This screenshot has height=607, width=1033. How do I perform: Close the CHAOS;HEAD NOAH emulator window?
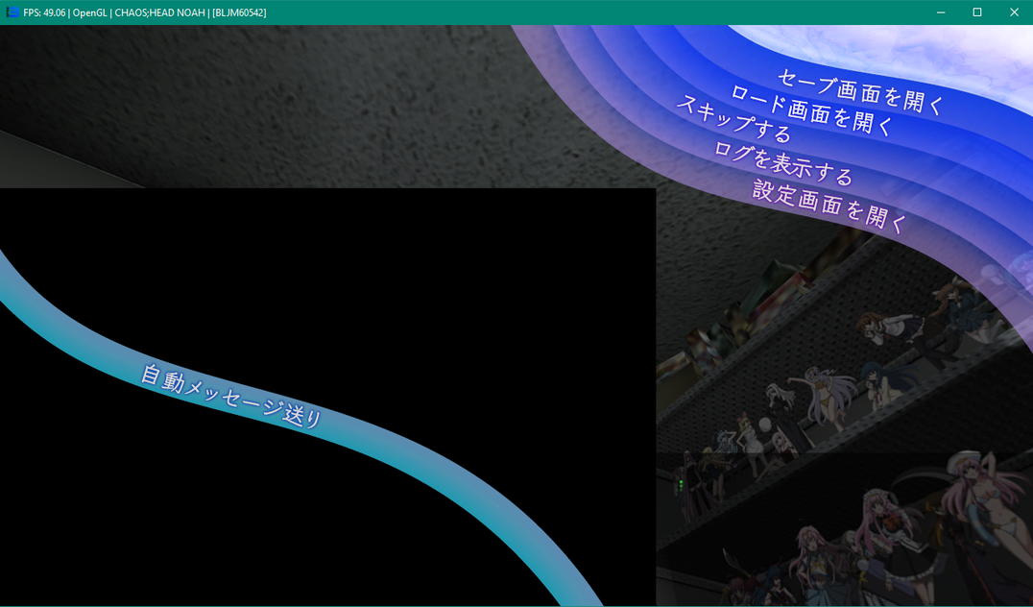1014,12
